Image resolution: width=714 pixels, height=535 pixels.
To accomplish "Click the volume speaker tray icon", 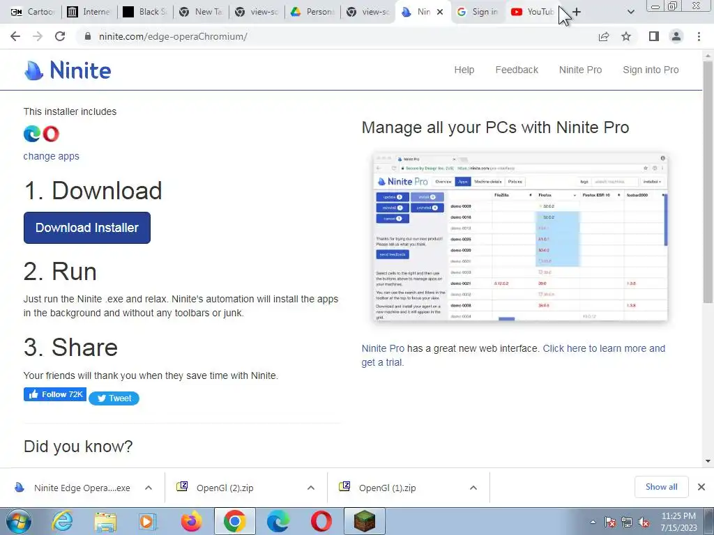I will (x=644, y=522).
